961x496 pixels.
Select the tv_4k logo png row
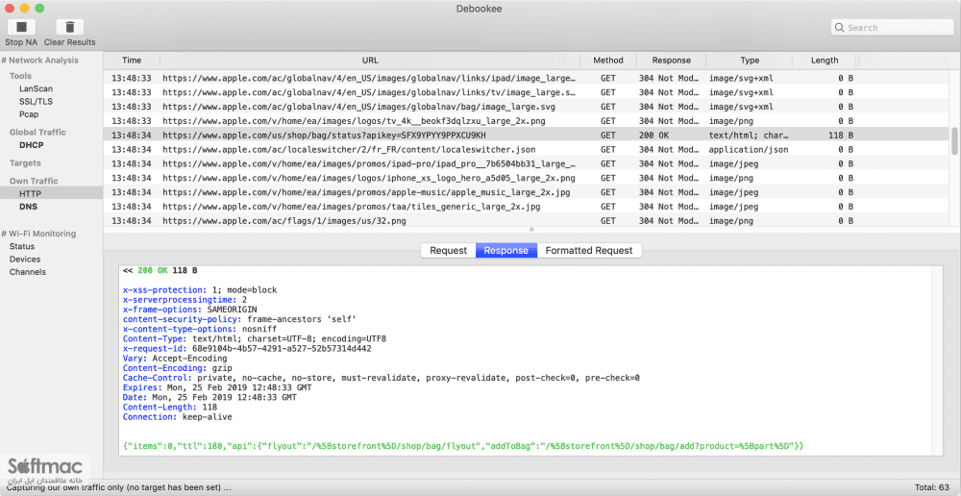(527, 121)
